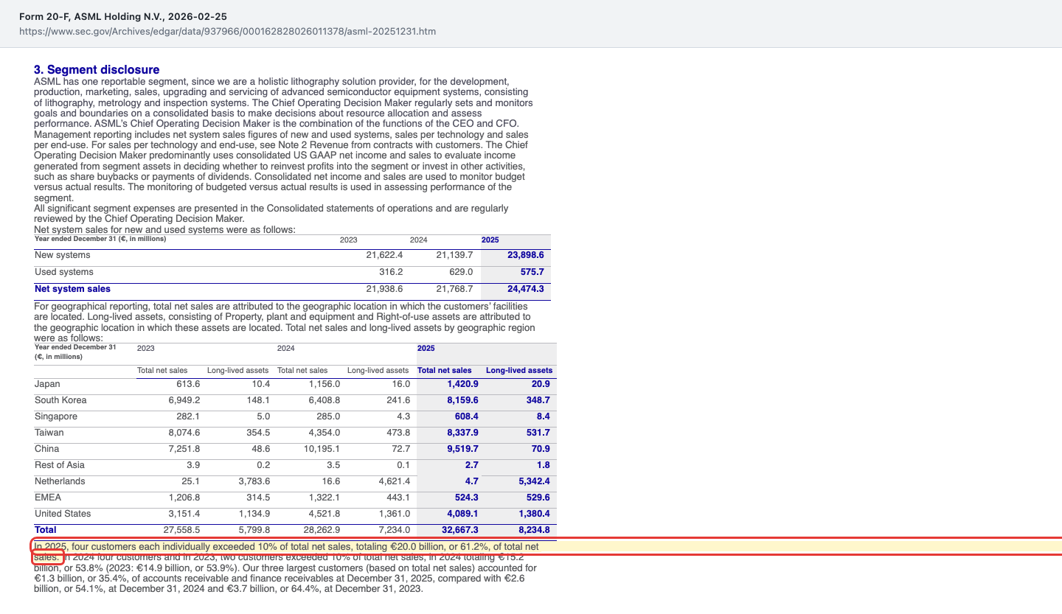Select China 2025 total net sales 9,519.7
Viewport: 1062px width, 614px height.
[x=462, y=449]
